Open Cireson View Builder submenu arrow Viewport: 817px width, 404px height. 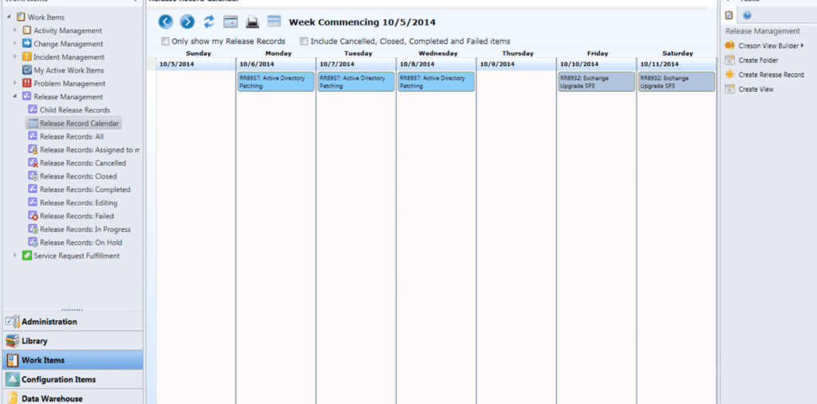pos(802,45)
